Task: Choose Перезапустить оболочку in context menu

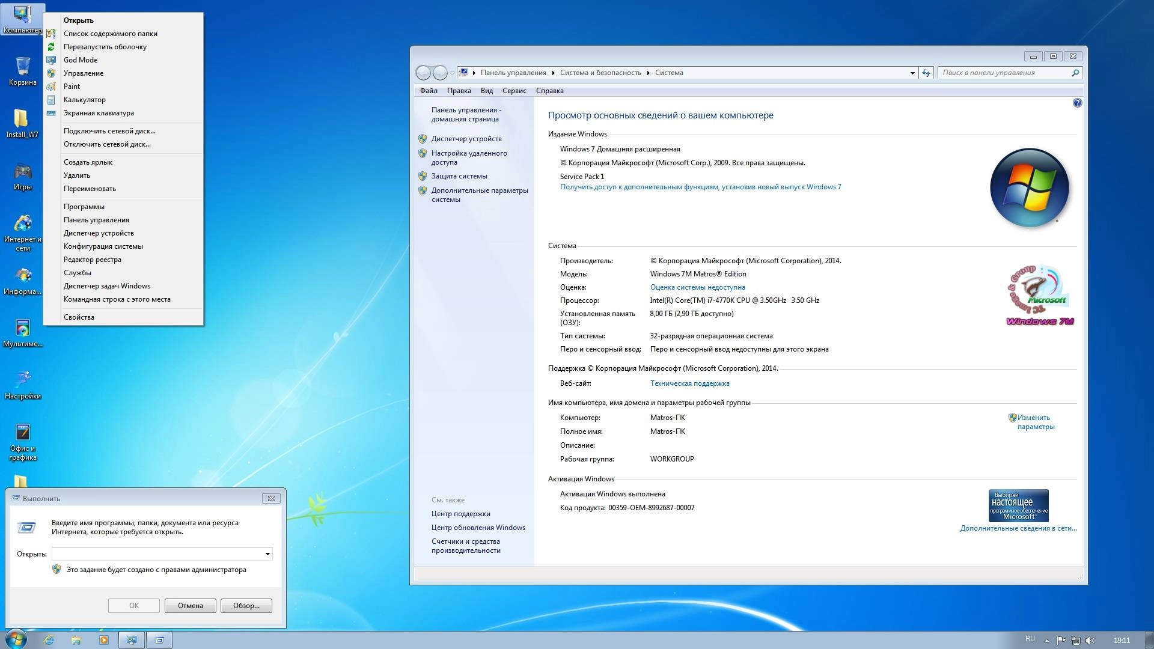Action: (x=124, y=47)
